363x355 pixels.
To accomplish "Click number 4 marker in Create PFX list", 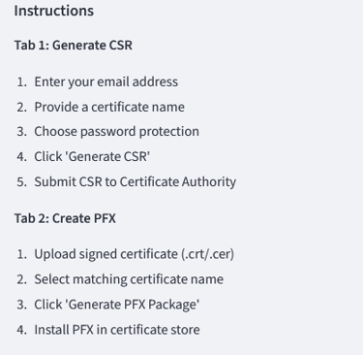I will [x=22, y=330].
